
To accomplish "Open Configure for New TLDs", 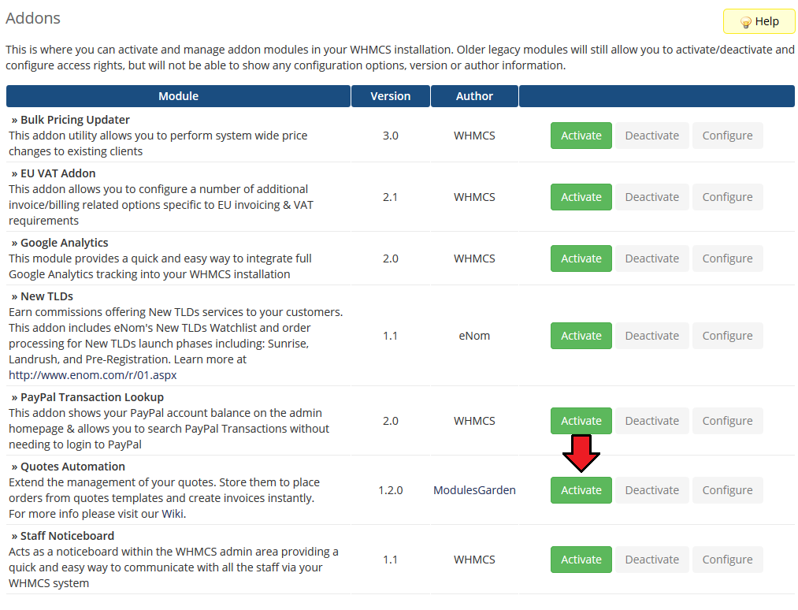I will click(727, 336).
